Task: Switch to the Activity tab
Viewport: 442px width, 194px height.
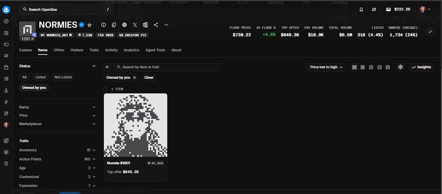Action: pos(111,50)
